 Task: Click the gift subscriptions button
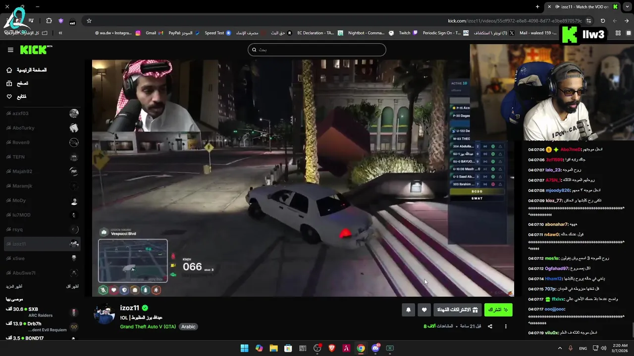click(458, 310)
